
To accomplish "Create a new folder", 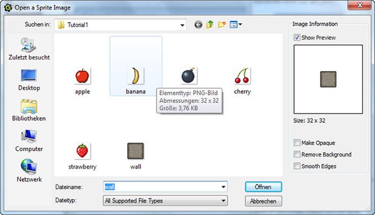I will pyautogui.click(x=222, y=24).
